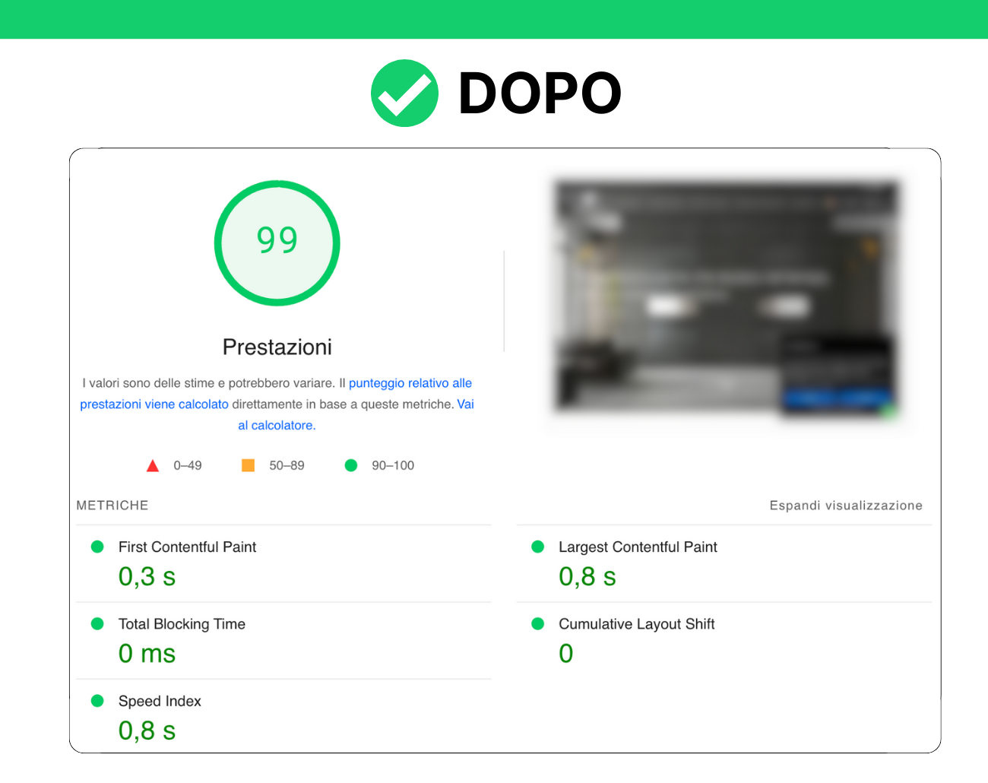This screenshot has height=783, width=988.
Task: Click green dot next to Largest Contentful Paint
Action: (538, 547)
